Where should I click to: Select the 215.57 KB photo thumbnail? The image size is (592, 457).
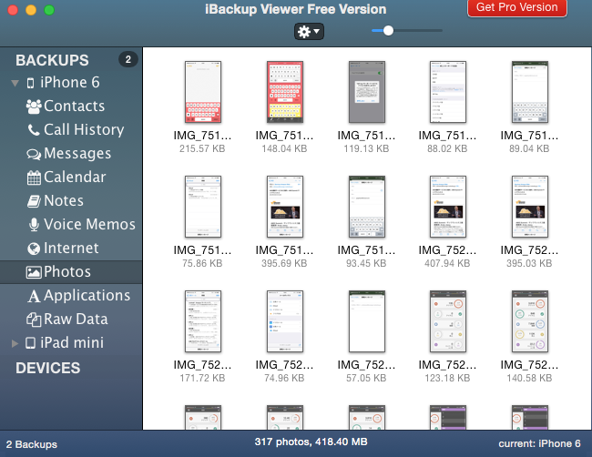click(x=203, y=92)
